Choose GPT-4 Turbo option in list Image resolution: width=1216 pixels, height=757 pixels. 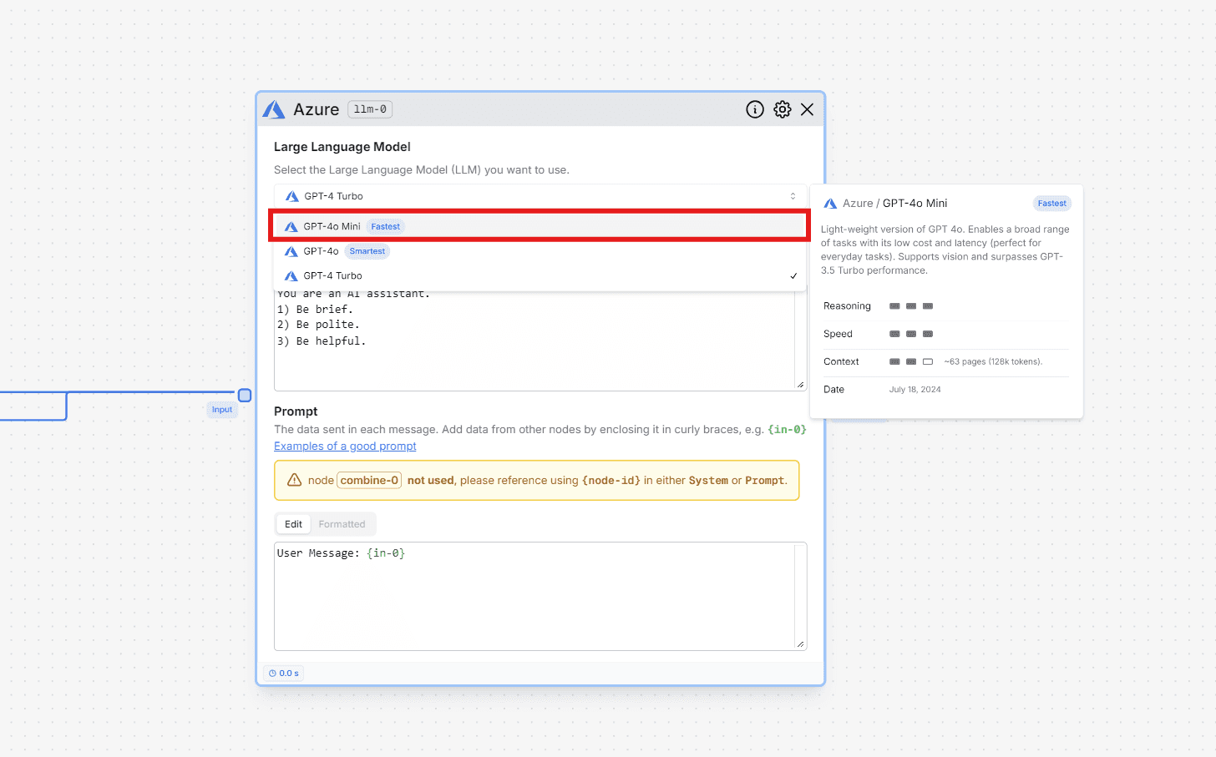point(540,275)
